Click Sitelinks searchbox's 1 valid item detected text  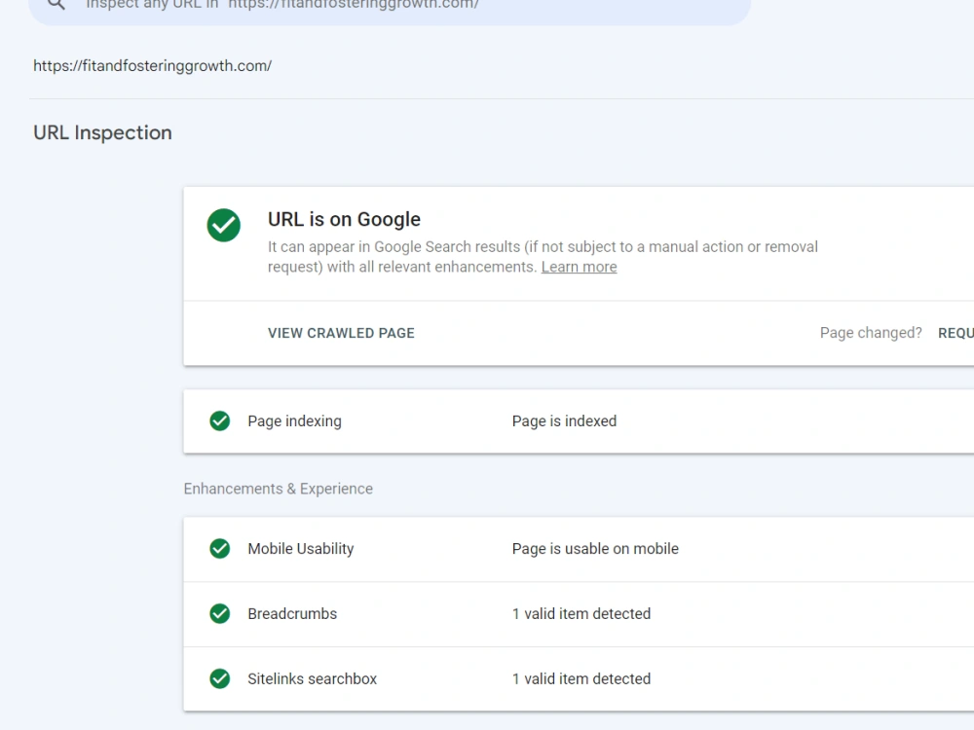pyautogui.click(x=581, y=679)
